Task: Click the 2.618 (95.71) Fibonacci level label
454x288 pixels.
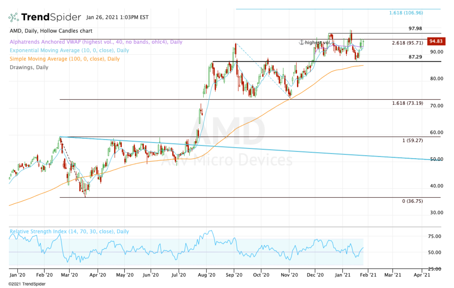Action: [407, 43]
